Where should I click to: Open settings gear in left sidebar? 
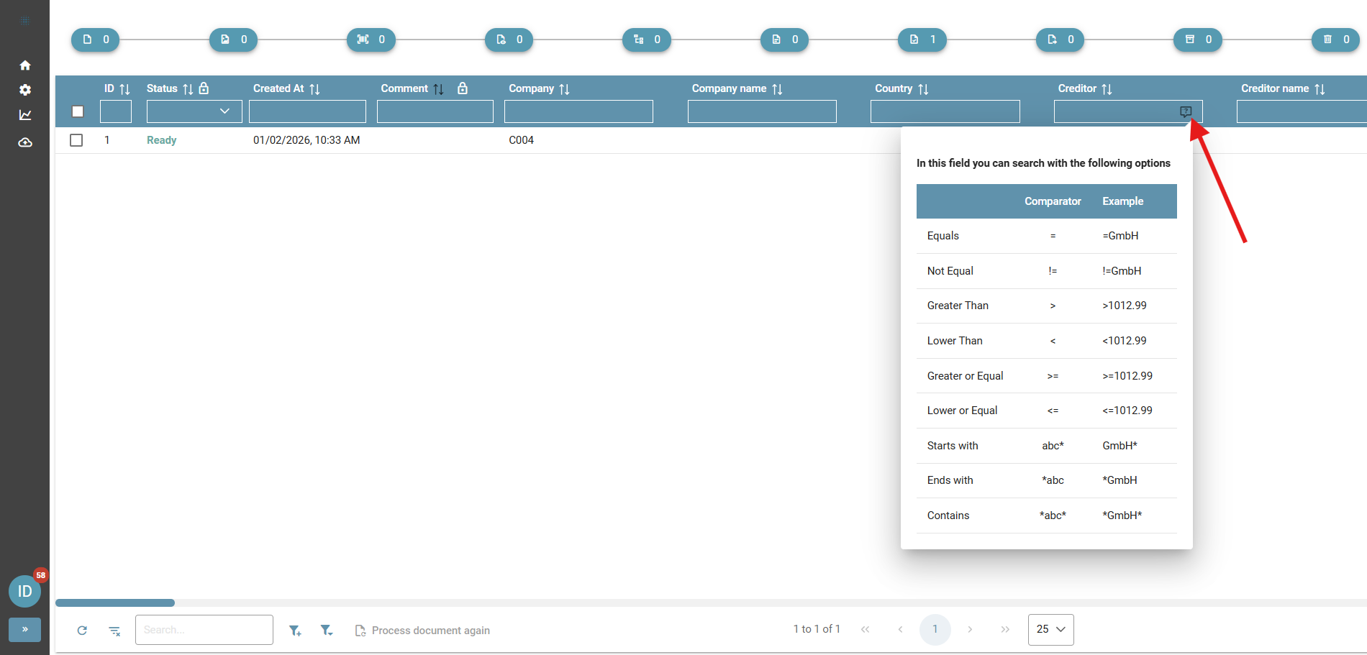[25, 90]
